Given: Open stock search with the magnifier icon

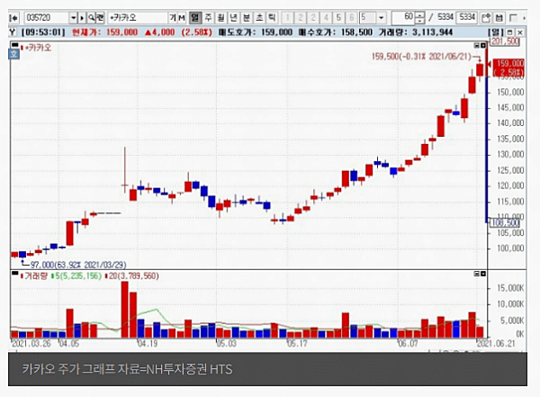Looking at the screenshot, I should pyautogui.click(x=91, y=18).
